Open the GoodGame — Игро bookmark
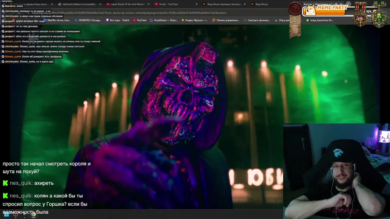Viewport: 390px width, 219px height. [164, 20]
